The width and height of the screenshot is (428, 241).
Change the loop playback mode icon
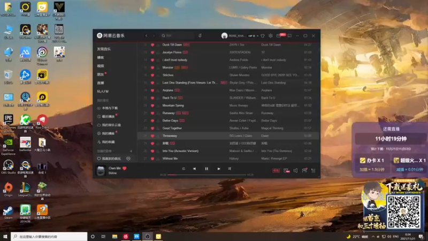(184, 169)
